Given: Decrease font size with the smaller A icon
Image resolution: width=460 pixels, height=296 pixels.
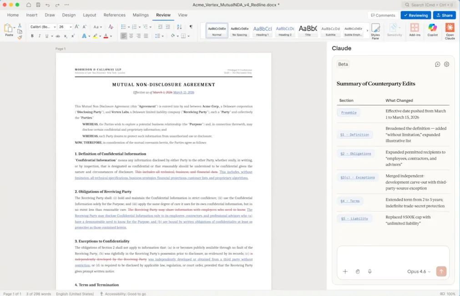Looking at the screenshot, I should tap(84, 27).
